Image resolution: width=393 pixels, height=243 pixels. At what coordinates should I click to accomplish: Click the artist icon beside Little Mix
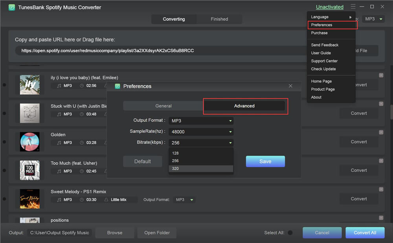coord(106,200)
